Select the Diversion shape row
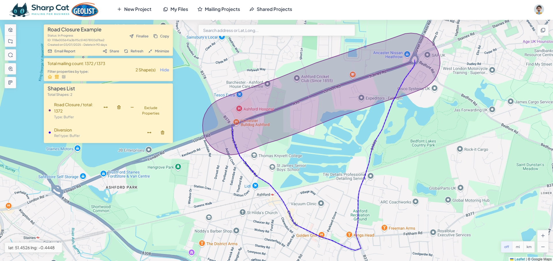553x261 pixels. click(x=108, y=133)
